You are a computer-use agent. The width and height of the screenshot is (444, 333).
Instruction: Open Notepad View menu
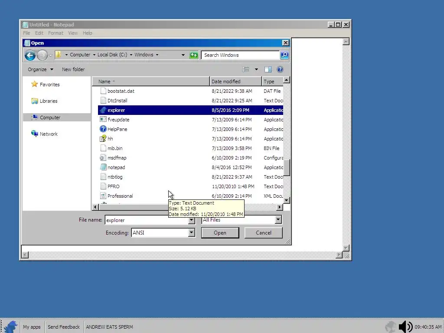73,33
